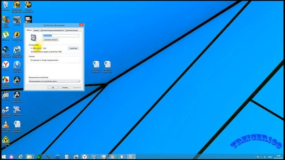Click the purple round taskbar icon
285x160 pixels.
pos(12,157)
